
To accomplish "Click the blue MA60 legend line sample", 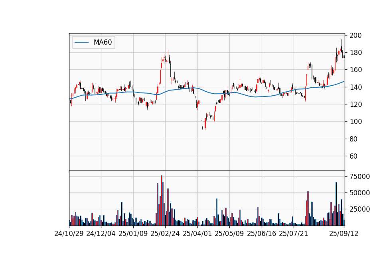I will point(81,42).
